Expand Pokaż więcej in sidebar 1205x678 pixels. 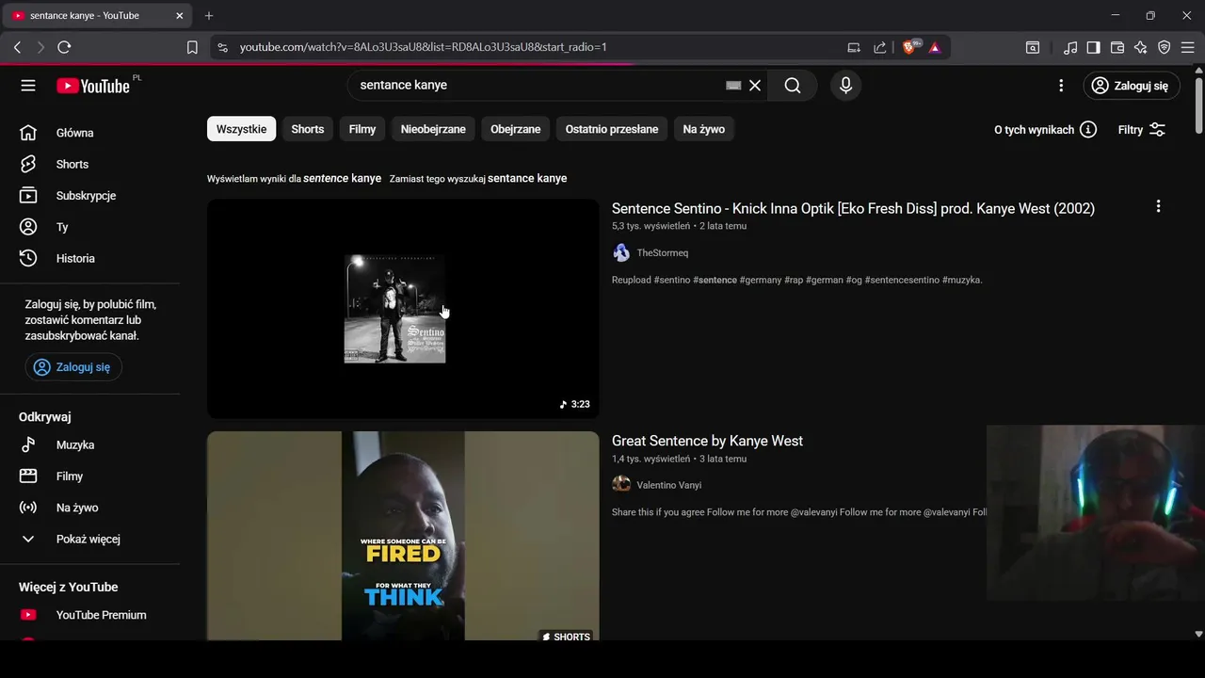pyautogui.click(x=89, y=539)
